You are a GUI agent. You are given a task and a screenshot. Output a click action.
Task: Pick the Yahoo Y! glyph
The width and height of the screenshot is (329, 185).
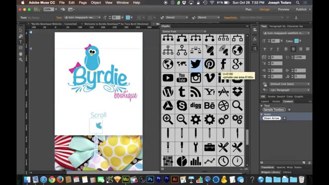209,92
